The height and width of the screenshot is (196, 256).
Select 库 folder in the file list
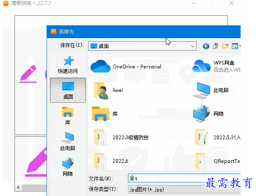point(105,114)
